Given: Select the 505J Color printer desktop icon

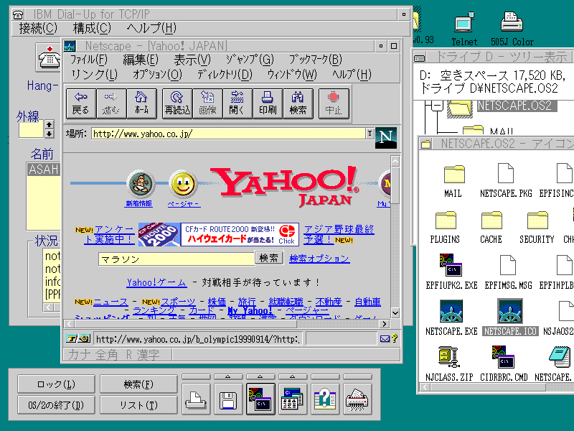Looking at the screenshot, I should pyautogui.click(x=512, y=22).
